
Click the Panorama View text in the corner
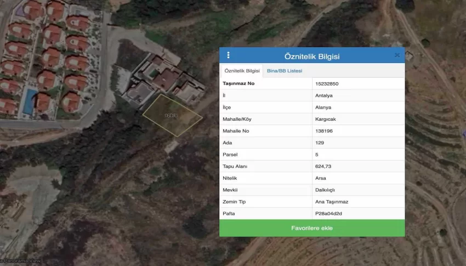(21, 261)
